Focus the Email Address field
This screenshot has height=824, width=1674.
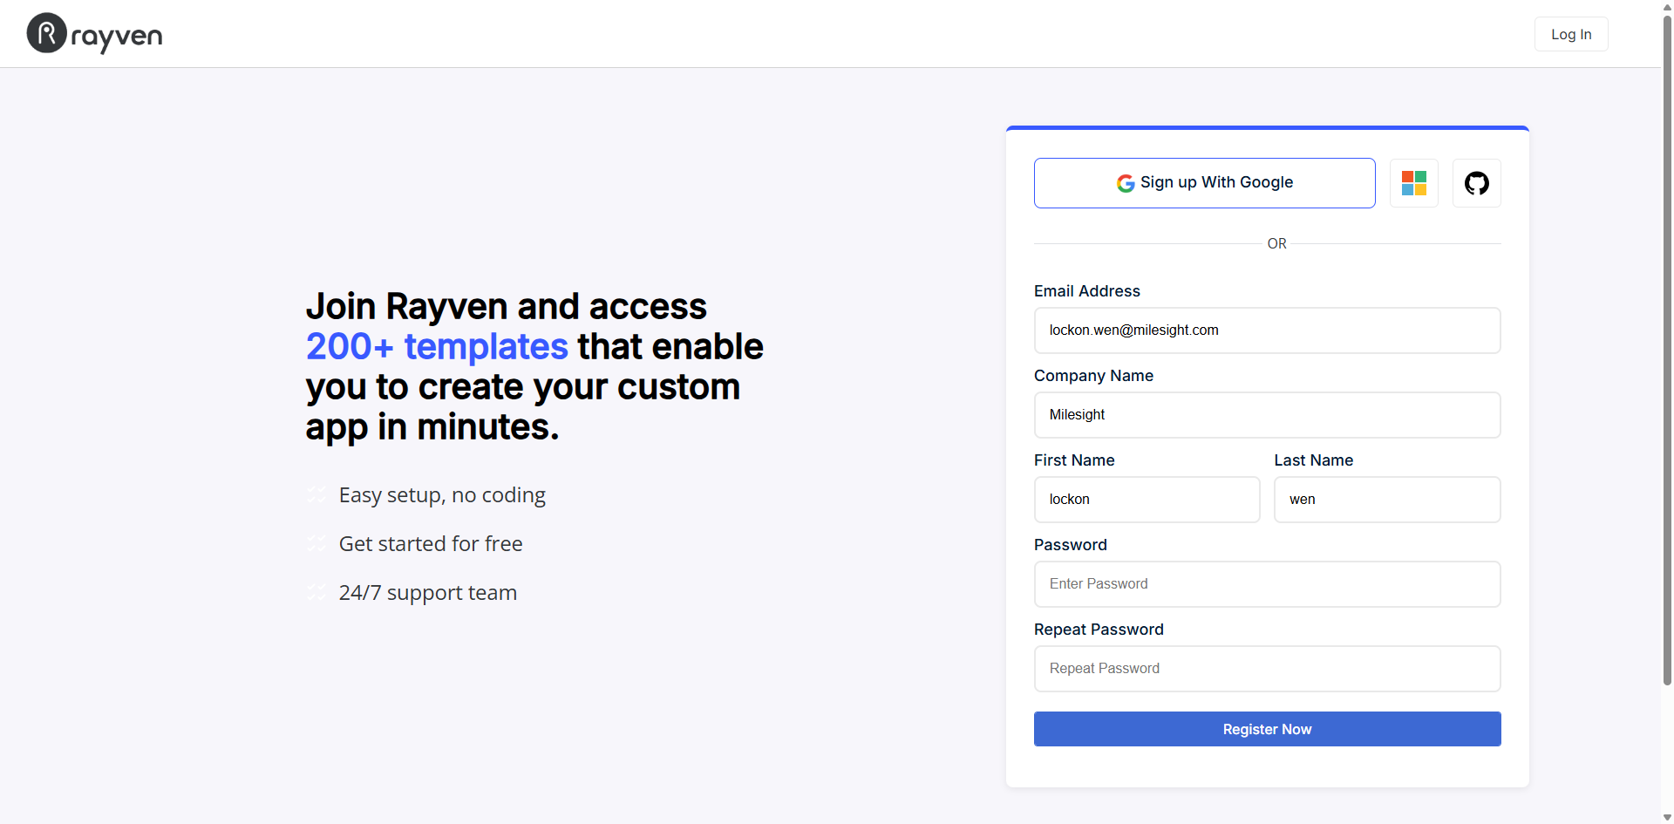(x=1267, y=330)
